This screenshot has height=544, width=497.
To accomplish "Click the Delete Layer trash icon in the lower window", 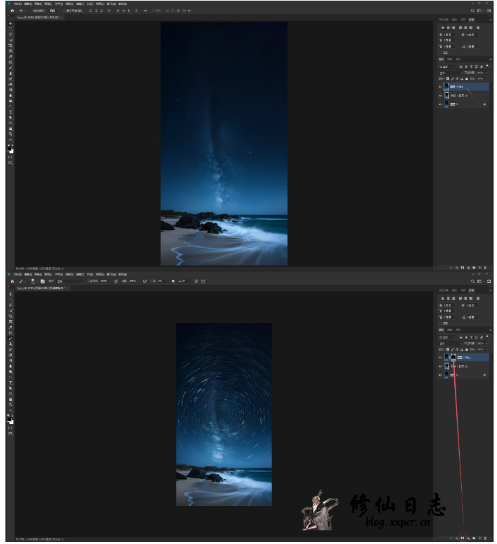I will pyautogui.click(x=486, y=537).
